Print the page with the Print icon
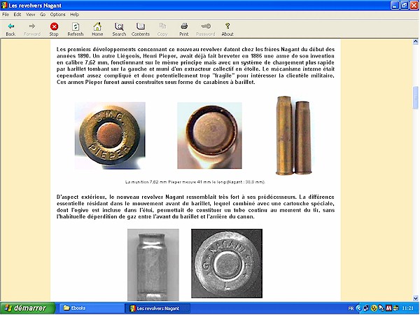Screen dimensions: 420x315 pos(184,27)
